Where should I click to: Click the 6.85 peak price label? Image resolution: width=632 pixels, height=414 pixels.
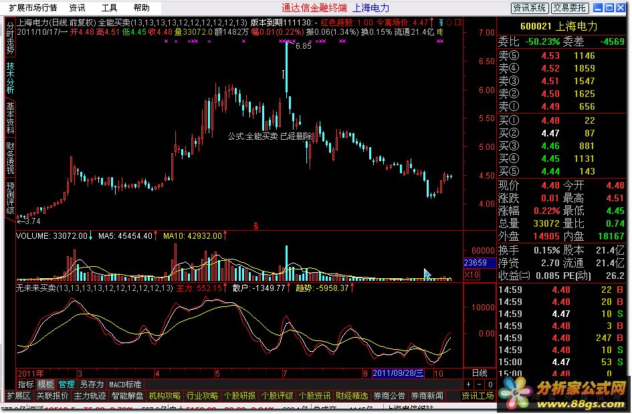pos(303,46)
